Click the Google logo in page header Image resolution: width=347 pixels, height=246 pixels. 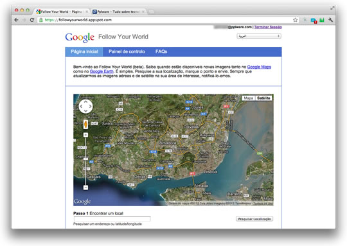[x=80, y=37]
